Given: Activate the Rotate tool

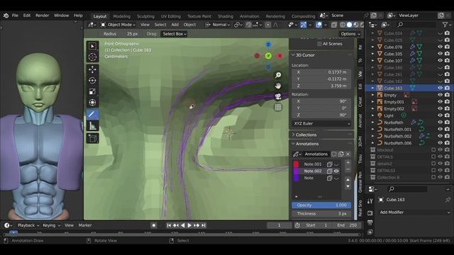Looking at the screenshot, I should tap(92, 80).
